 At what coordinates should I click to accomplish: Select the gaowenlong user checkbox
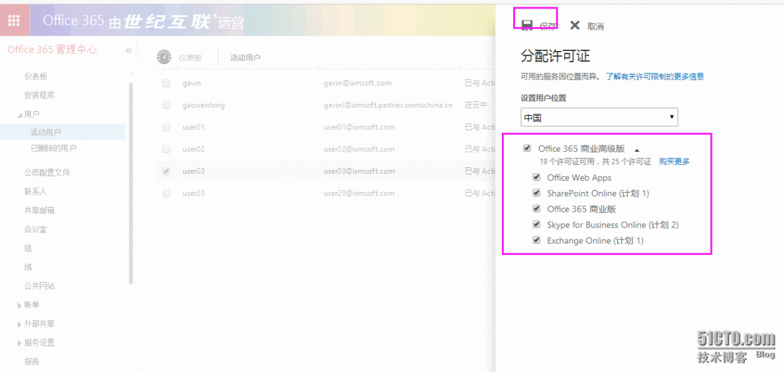(166, 105)
